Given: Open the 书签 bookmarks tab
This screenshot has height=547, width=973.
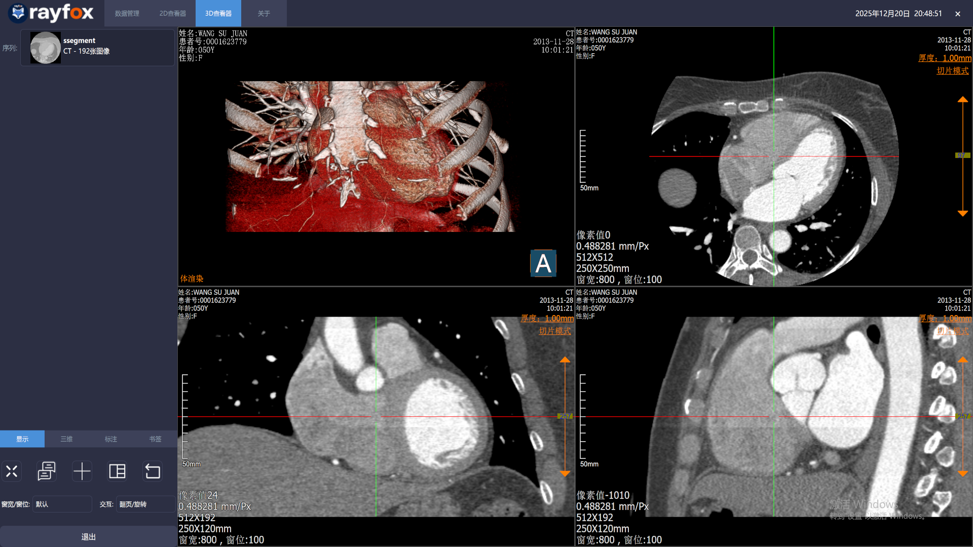Looking at the screenshot, I should point(155,439).
